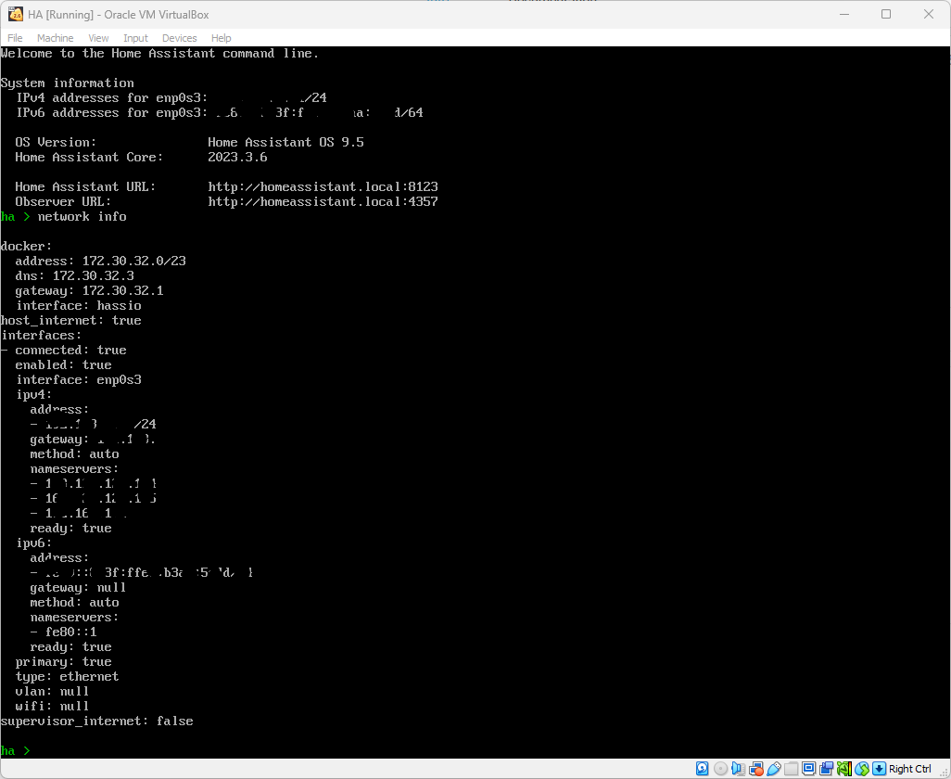Open the View menu
The width and height of the screenshot is (951, 779).
98,38
